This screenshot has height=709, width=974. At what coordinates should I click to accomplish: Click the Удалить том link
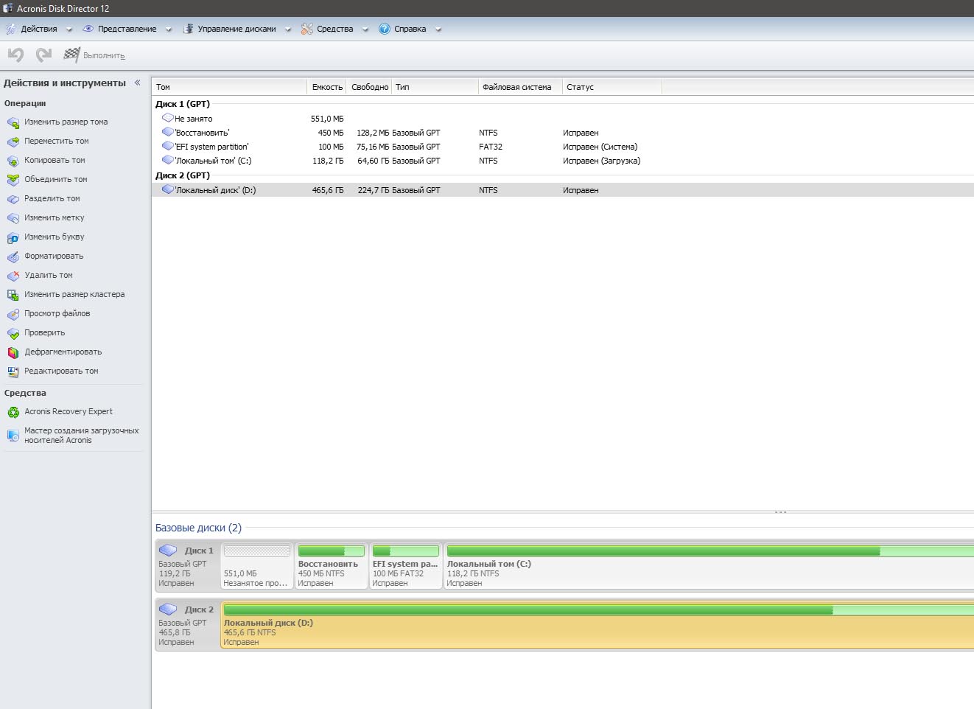[x=49, y=275]
